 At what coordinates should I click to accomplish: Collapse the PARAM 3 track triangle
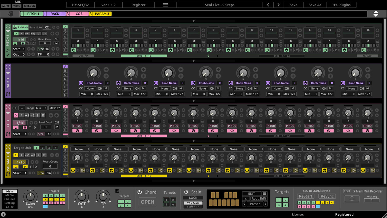(x=8, y=153)
